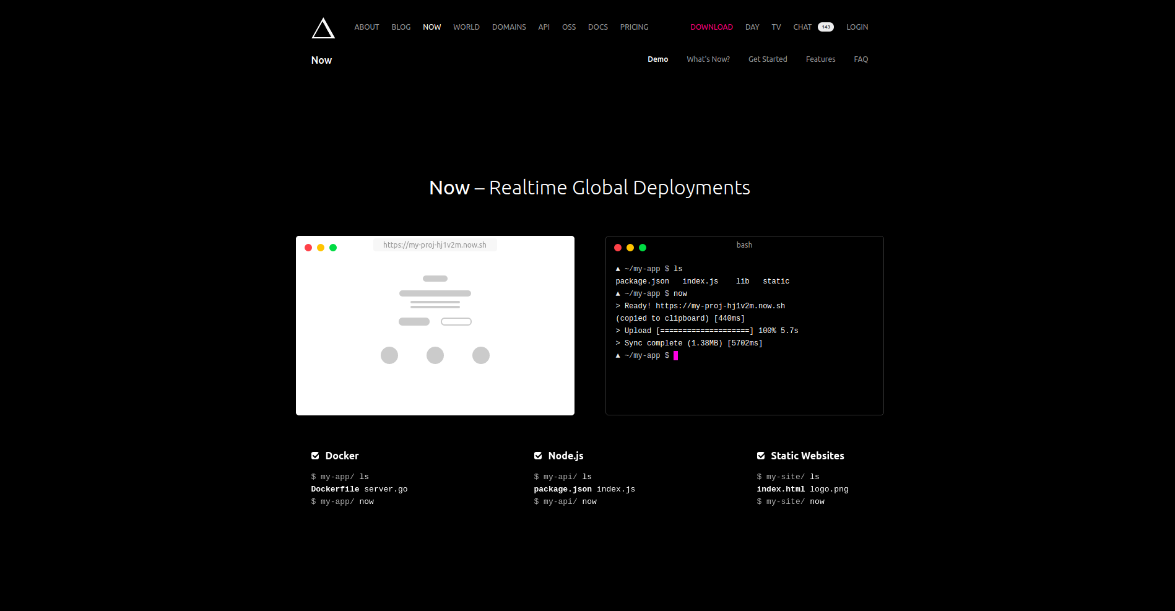Toggle the Node.js checkbox icon
The image size is (1175, 611).
tap(538, 456)
